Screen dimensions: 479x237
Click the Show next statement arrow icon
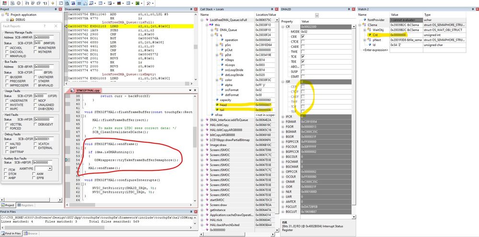pos(53,3)
